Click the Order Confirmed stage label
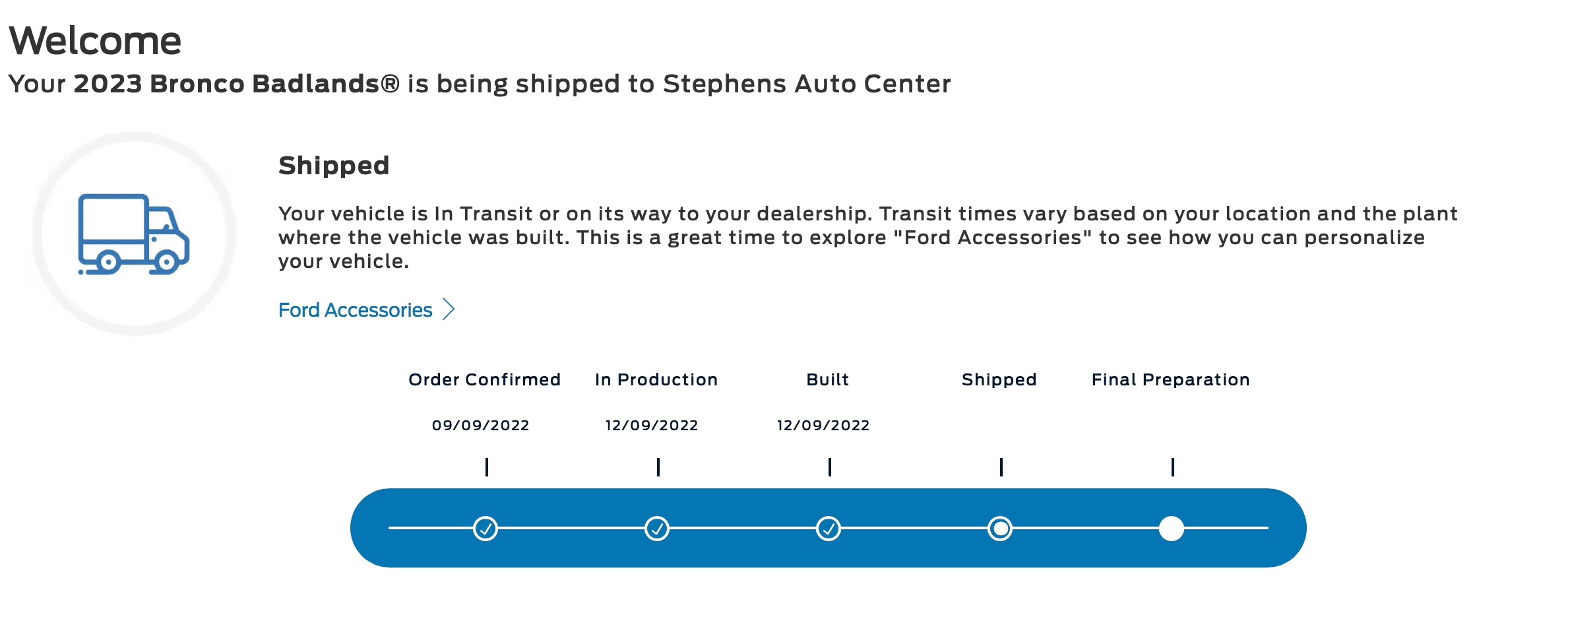The image size is (1570, 619). pyautogui.click(x=485, y=379)
